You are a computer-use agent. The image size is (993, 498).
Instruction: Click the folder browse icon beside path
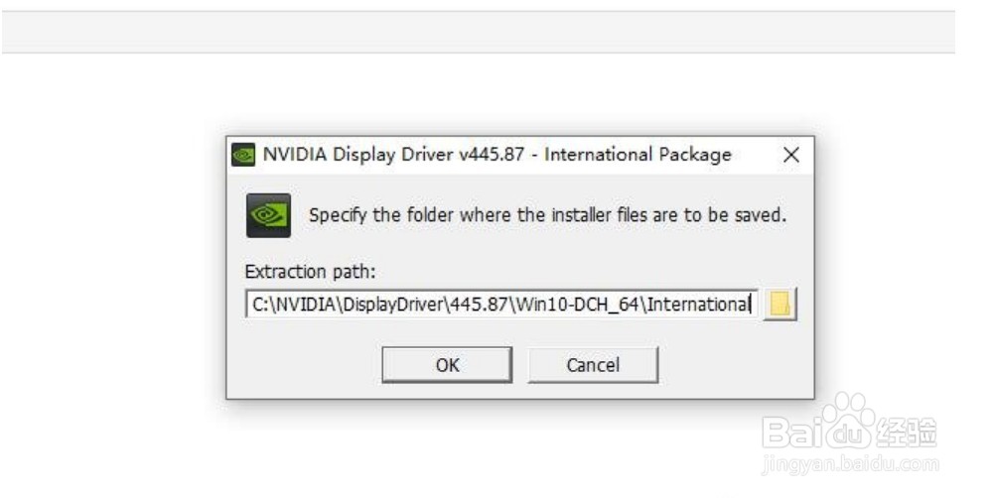780,304
